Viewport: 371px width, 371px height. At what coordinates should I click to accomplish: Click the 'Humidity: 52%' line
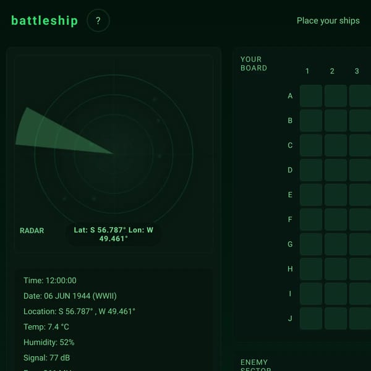49,343
